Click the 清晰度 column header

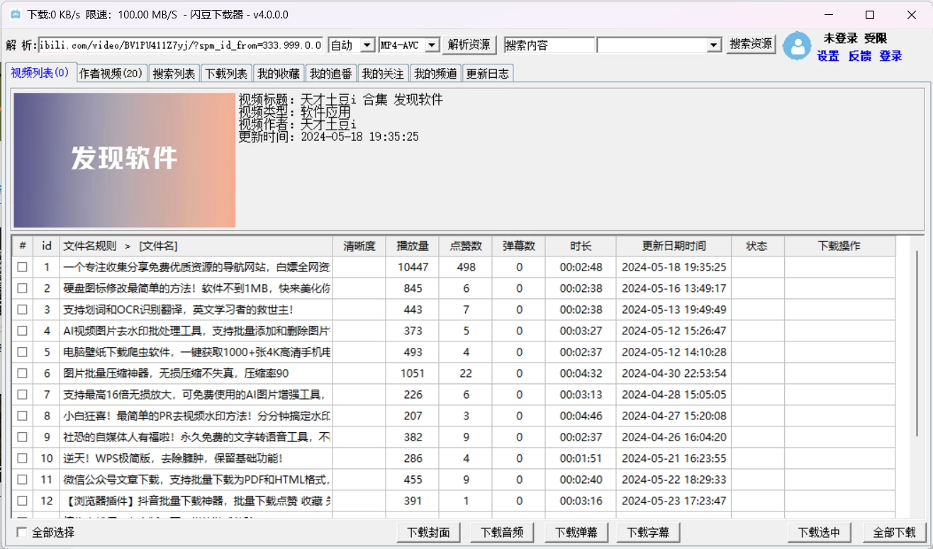pyautogui.click(x=359, y=246)
